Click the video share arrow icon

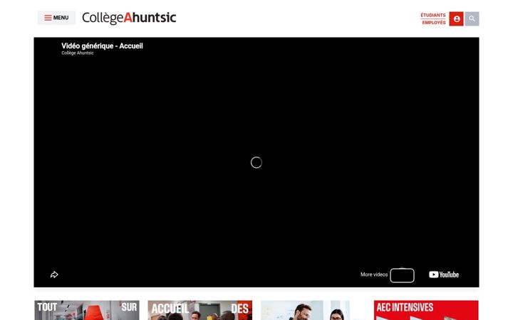54,274
